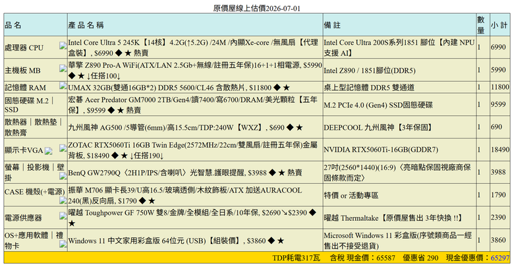Click the 九州風神 AG500 cooler entry

coord(185,127)
